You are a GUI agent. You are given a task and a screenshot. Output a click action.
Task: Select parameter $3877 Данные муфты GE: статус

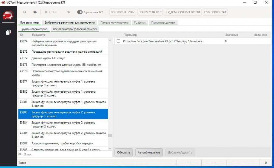[62, 58]
